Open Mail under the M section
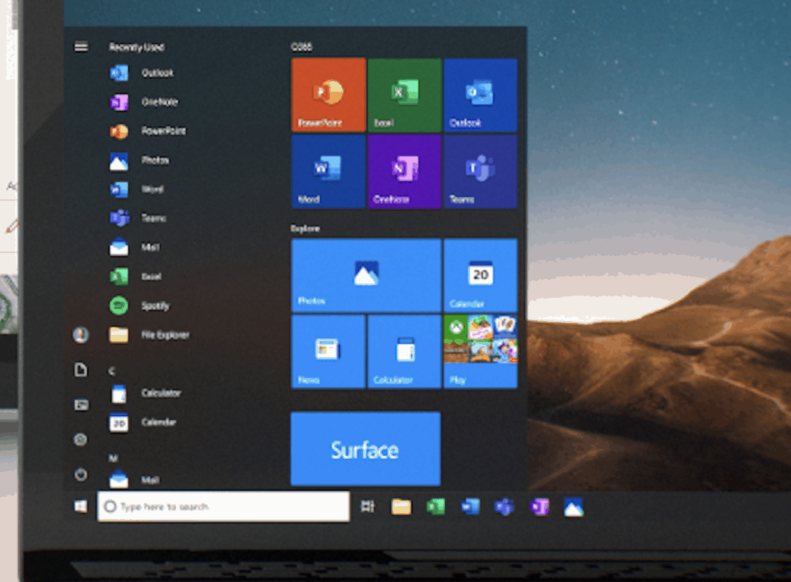The image size is (791, 582). (x=135, y=479)
